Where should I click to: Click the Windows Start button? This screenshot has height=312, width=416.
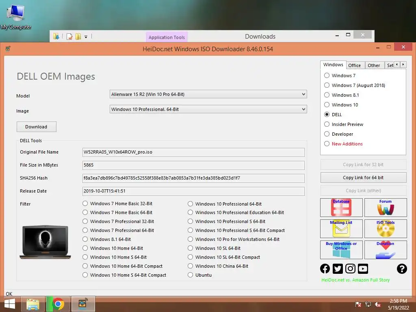(x=10, y=304)
